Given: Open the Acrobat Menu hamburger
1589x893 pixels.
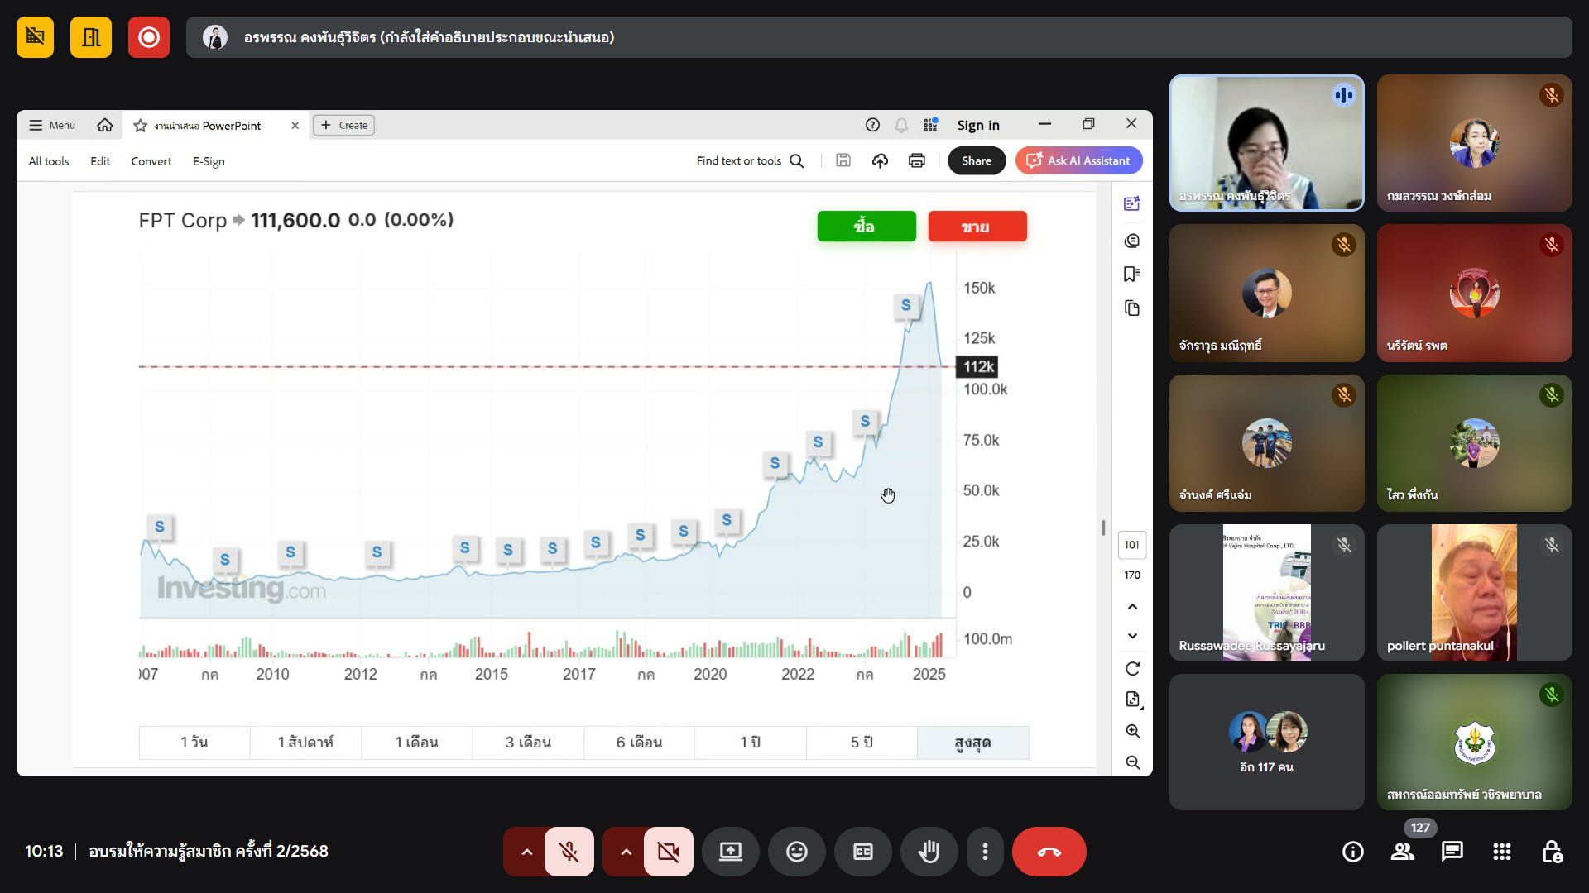Looking at the screenshot, I should (52, 125).
